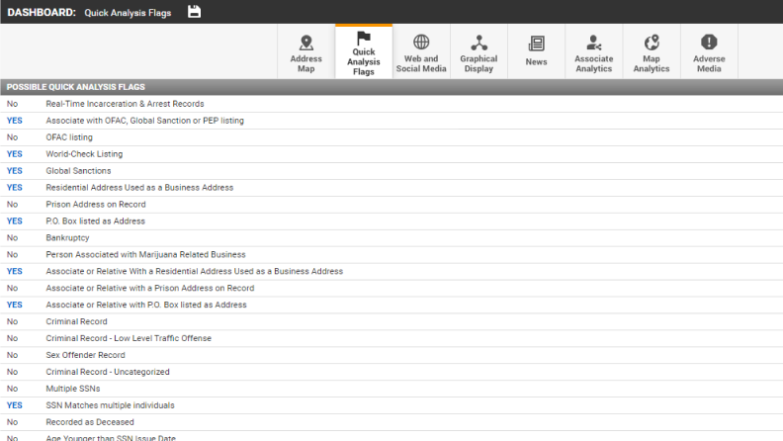The height and width of the screenshot is (441, 783).
Task: Click the Sex Offender Record row
Action: pyautogui.click(x=85, y=355)
